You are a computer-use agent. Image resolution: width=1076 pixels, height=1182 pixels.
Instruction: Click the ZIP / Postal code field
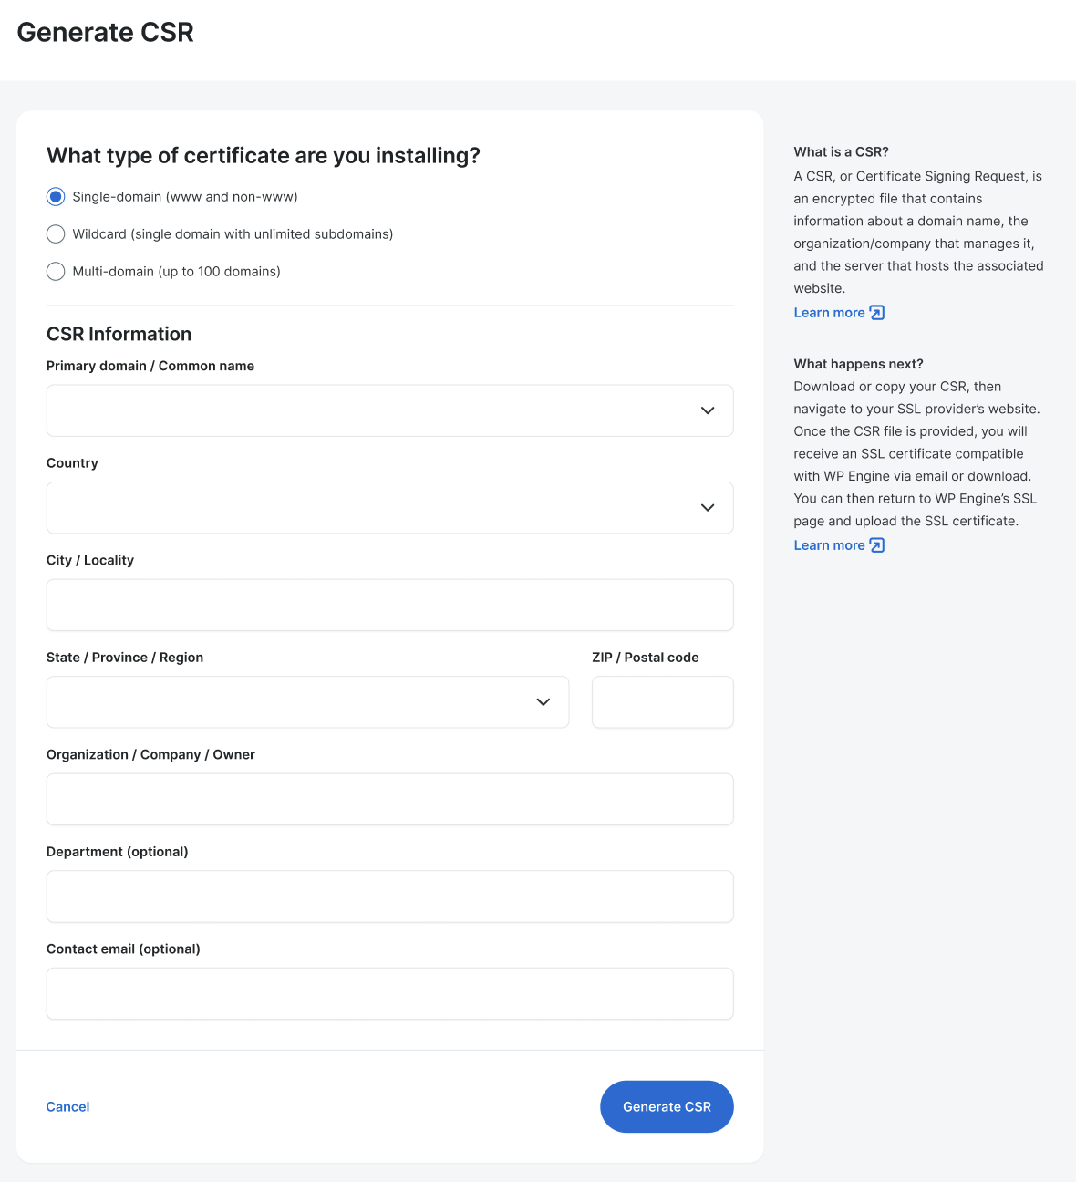pyautogui.click(x=662, y=702)
